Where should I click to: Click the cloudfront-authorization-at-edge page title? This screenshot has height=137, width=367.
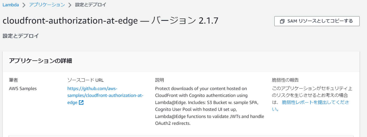coord(70,21)
